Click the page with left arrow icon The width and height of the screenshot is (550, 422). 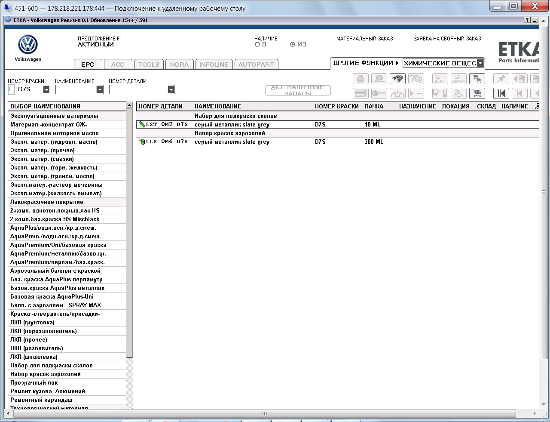point(519,79)
